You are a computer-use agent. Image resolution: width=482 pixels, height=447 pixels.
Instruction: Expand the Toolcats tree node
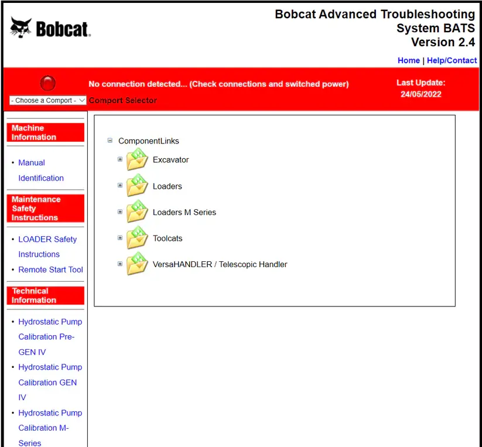[120, 238]
